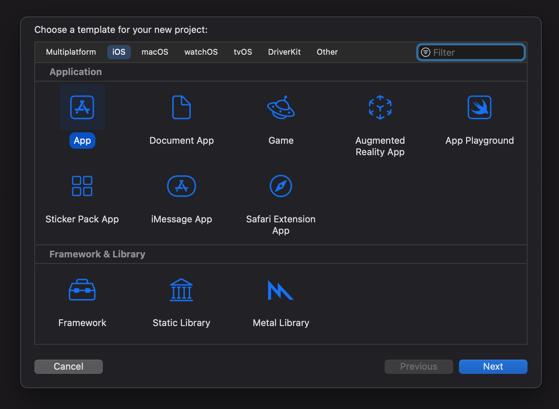Choose the Document App template
Screen dimensions: 559x409
(182, 107)
